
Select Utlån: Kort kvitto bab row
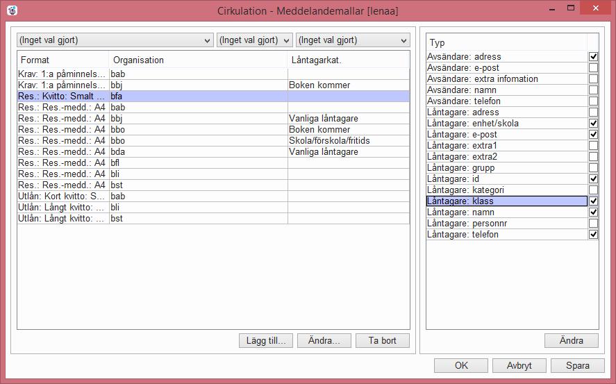pos(213,197)
